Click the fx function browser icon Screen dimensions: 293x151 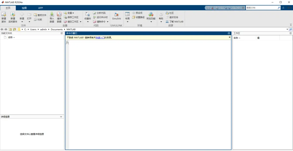67,43
